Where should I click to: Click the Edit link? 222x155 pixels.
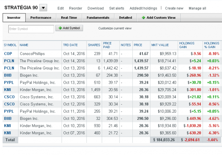pyautogui.click(x=60, y=8)
